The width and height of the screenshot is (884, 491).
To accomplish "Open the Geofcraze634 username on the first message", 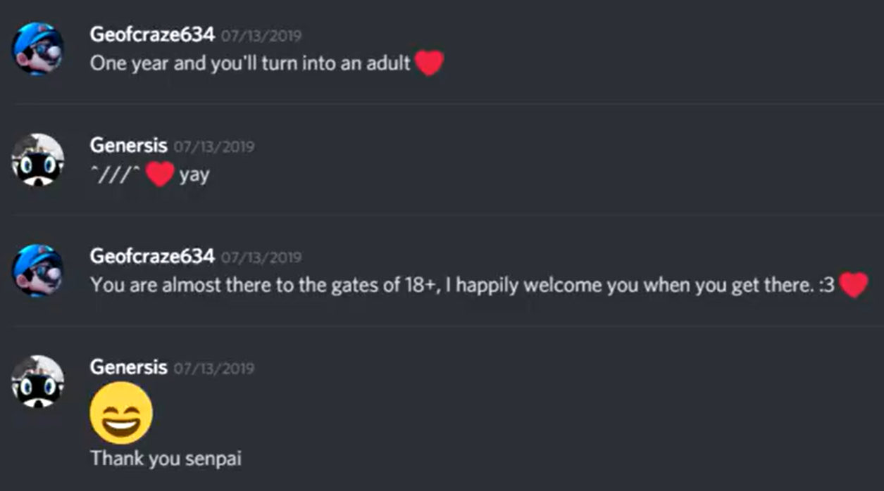I will [152, 34].
